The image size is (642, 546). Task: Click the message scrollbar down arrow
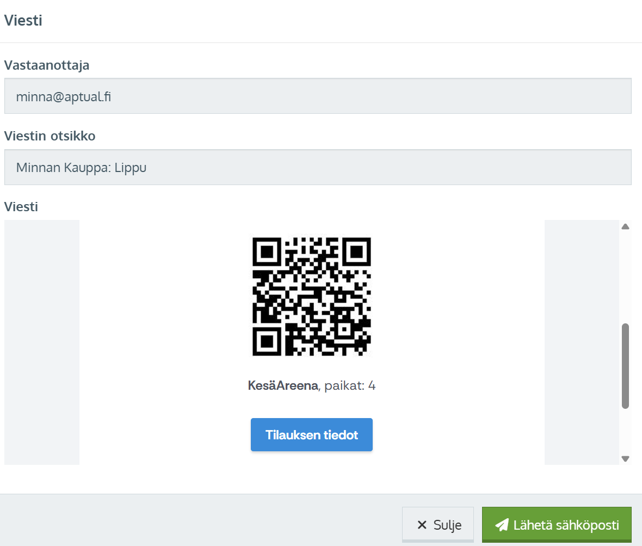[x=625, y=459]
